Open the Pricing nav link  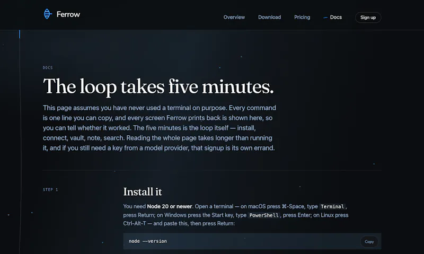click(x=302, y=17)
